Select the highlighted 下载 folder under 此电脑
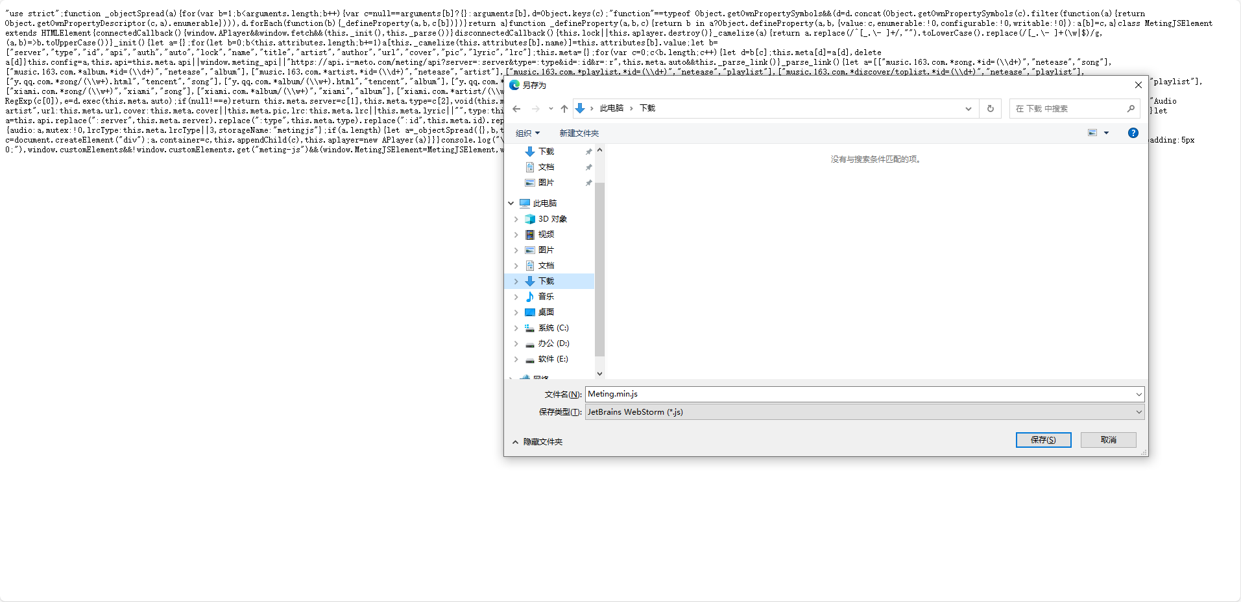The width and height of the screenshot is (1241, 602). 546,281
